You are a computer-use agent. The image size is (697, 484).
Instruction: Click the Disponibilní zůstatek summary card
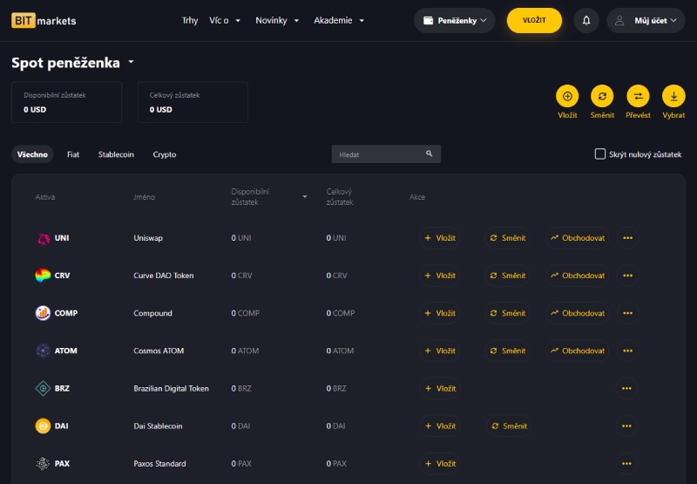(x=67, y=102)
